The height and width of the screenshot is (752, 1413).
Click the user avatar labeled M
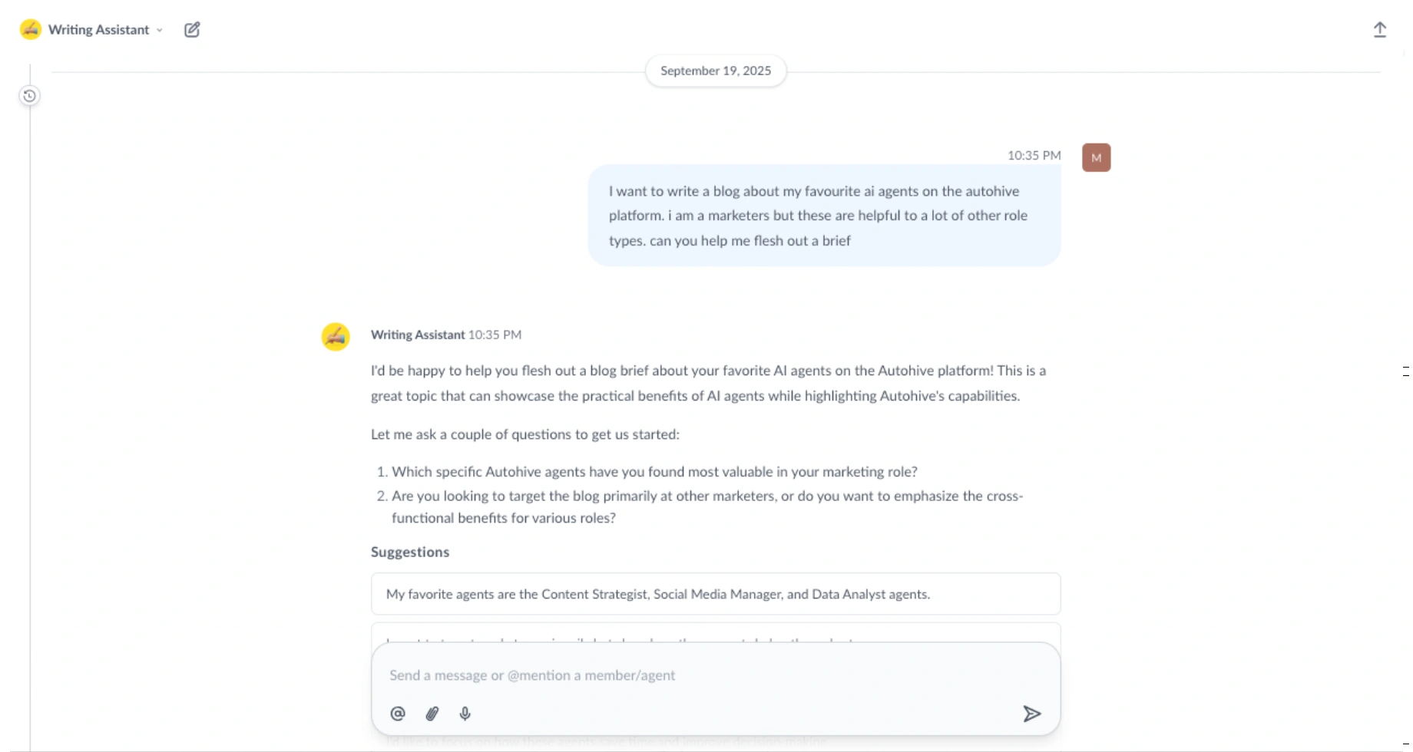pos(1096,158)
